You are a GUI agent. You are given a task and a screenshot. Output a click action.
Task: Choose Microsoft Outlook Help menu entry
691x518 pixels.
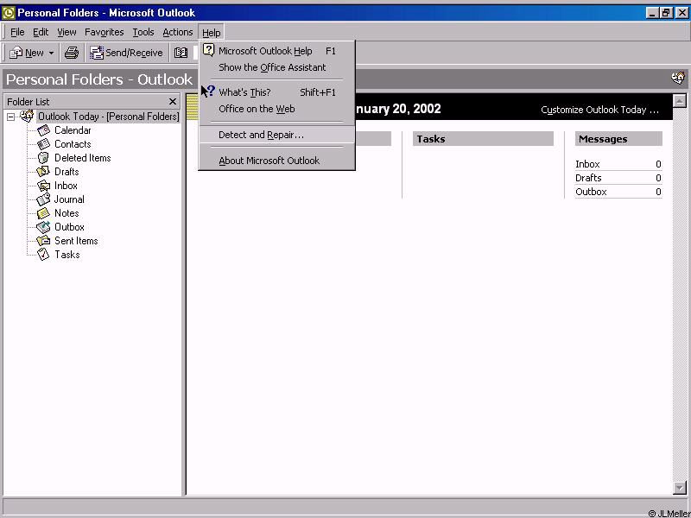pyautogui.click(x=276, y=51)
